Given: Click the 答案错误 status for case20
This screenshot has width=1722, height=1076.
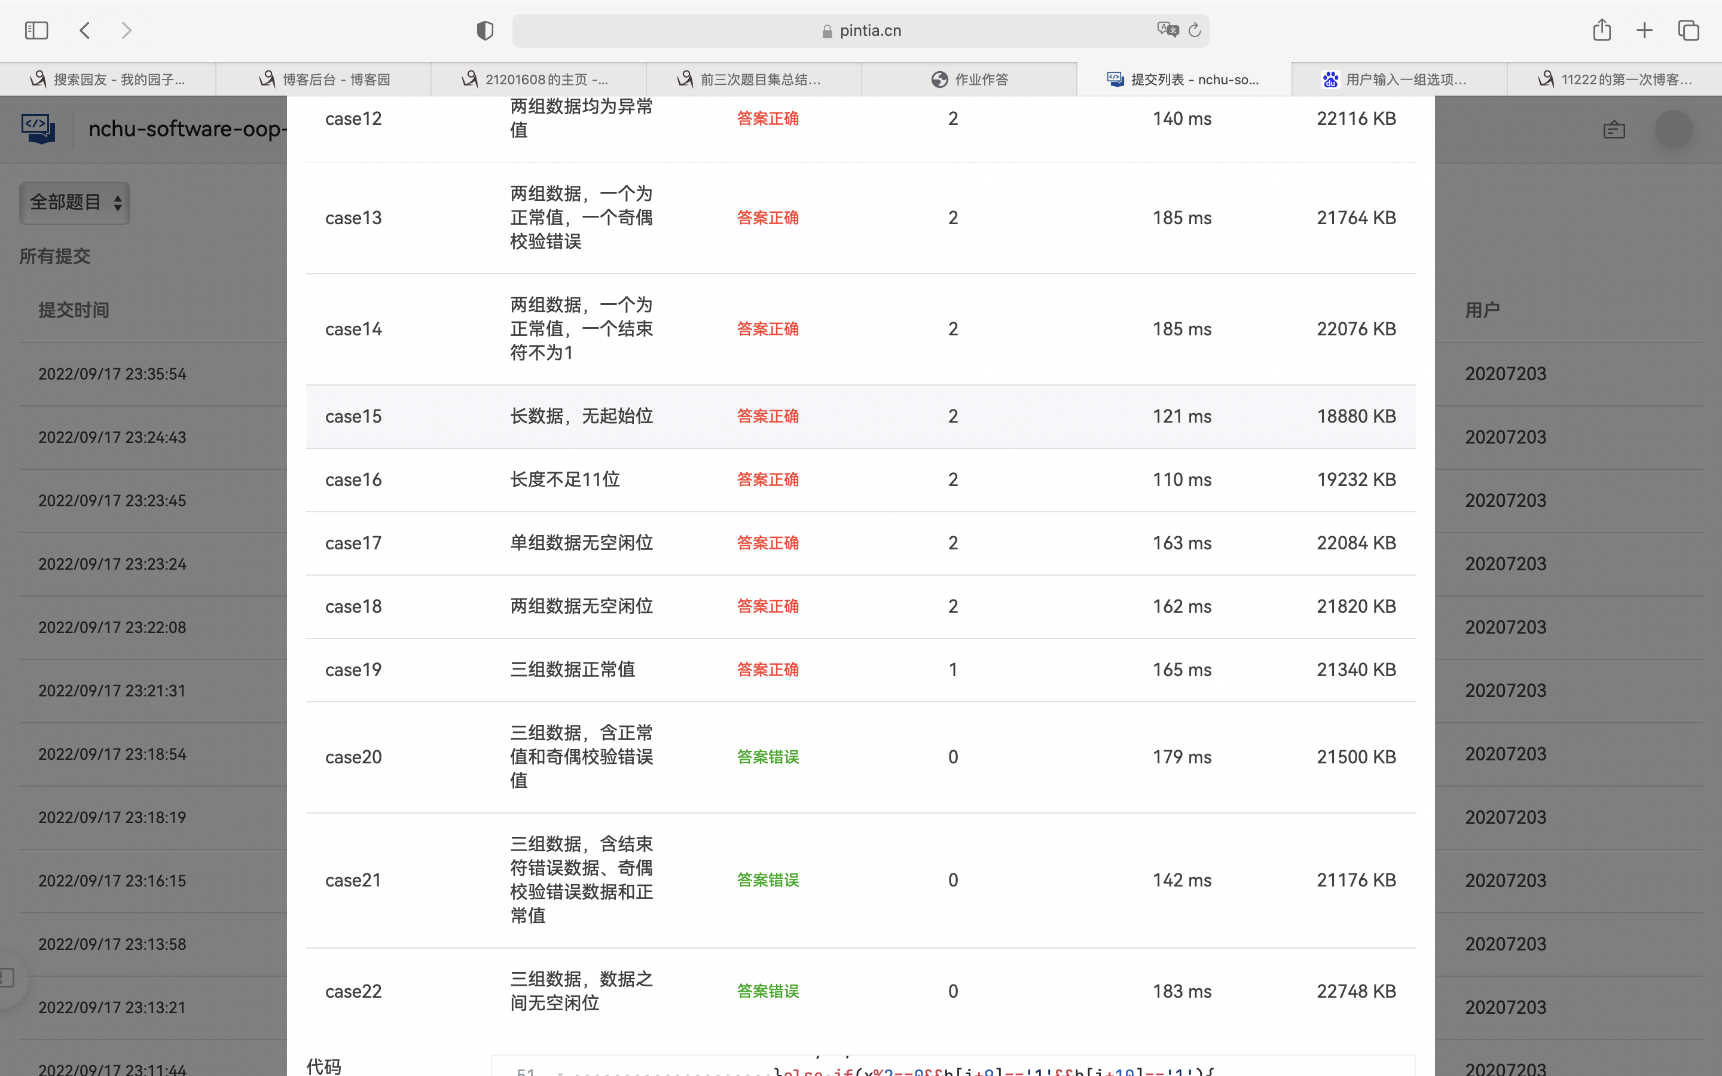Looking at the screenshot, I should pos(768,756).
